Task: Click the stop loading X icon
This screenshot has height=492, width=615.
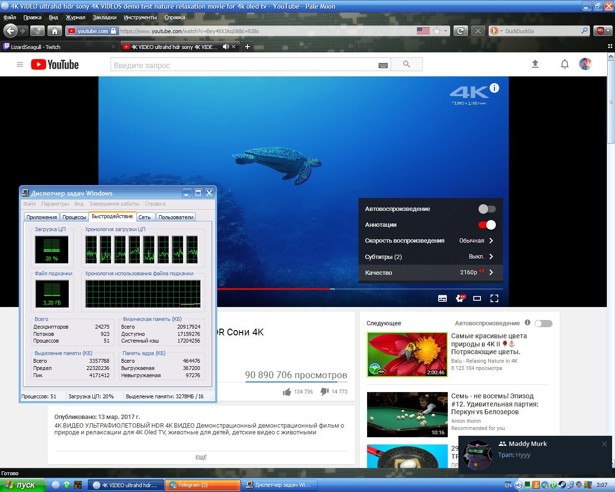Action: point(478,31)
